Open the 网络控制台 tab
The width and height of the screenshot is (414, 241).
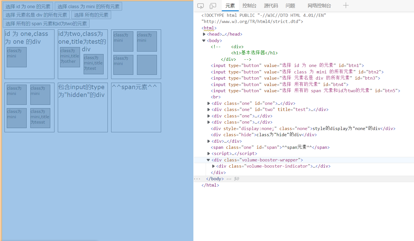click(x=319, y=6)
